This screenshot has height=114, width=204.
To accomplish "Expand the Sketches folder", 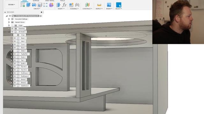I will (9, 28).
